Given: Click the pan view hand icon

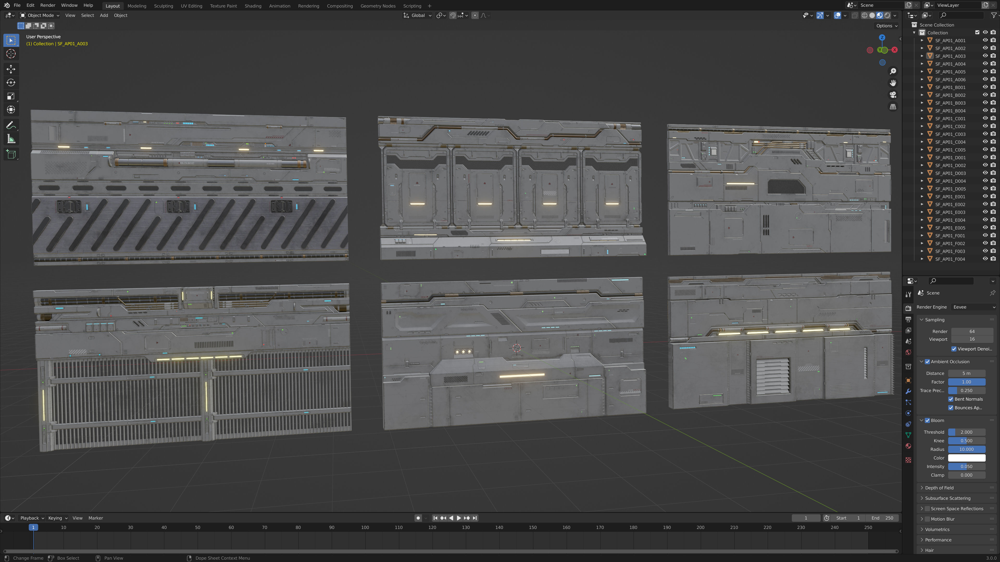Looking at the screenshot, I should pos(893,83).
